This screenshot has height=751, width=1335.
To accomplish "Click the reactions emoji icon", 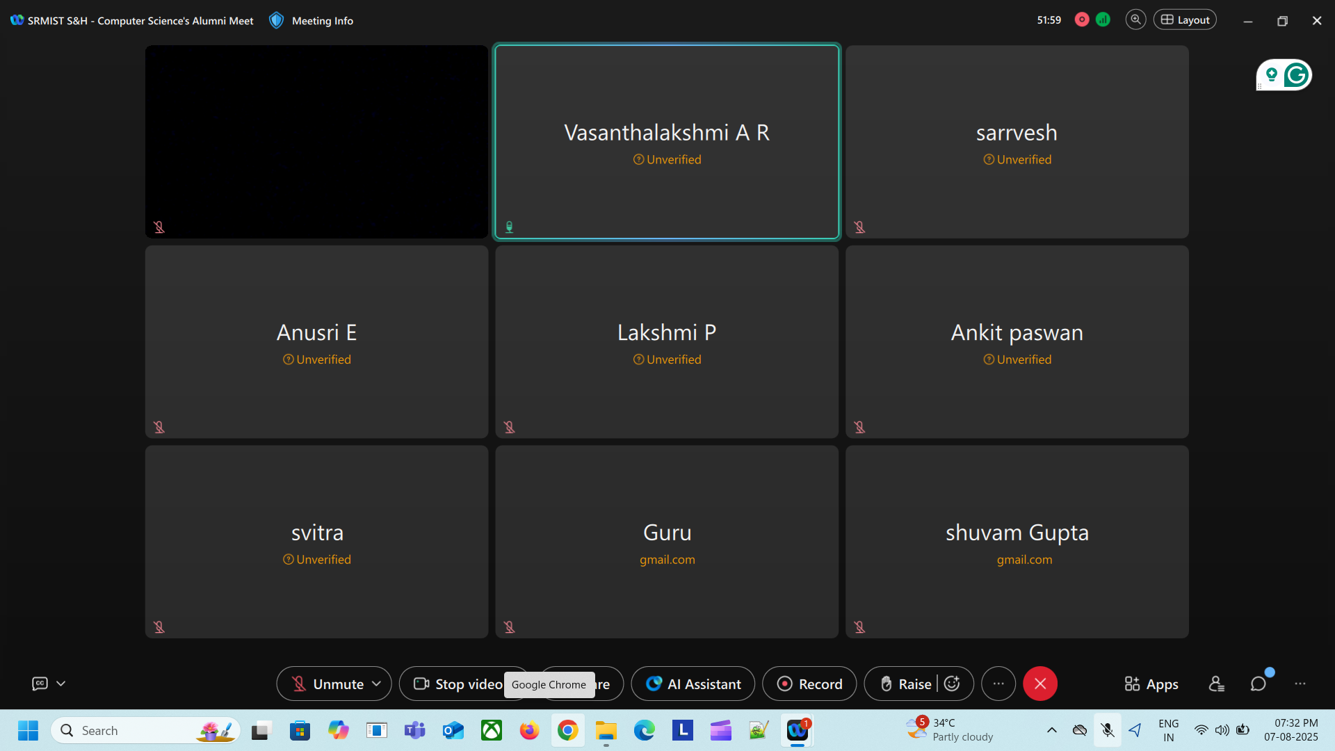I will click(953, 684).
